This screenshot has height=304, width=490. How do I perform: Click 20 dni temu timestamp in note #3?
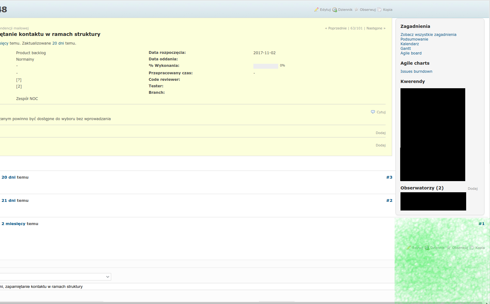[x=9, y=177]
